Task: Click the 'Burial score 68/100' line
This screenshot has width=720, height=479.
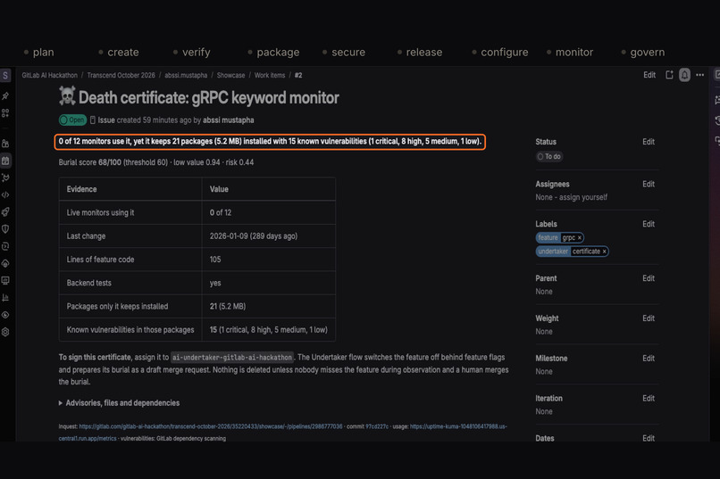Action: pyautogui.click(x=156, y=162)
